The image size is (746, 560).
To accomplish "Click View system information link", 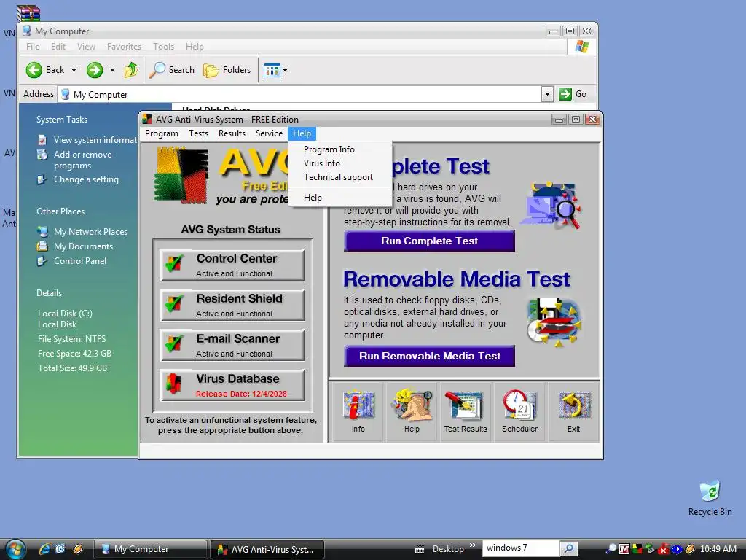I will (95, 140).
